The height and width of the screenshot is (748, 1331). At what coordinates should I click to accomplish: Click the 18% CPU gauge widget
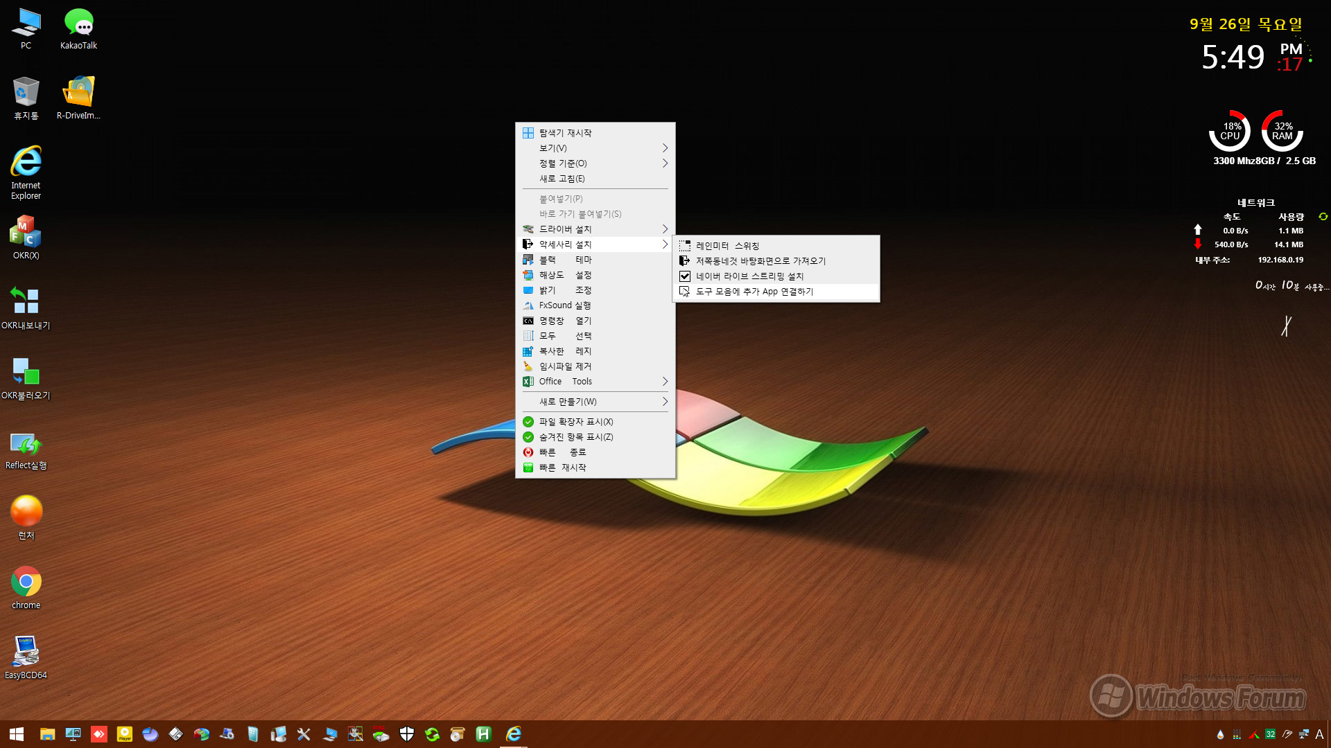pyautogui.click(x=1230, y=131)
